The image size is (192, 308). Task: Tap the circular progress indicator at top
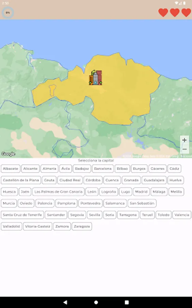[8, 13]
